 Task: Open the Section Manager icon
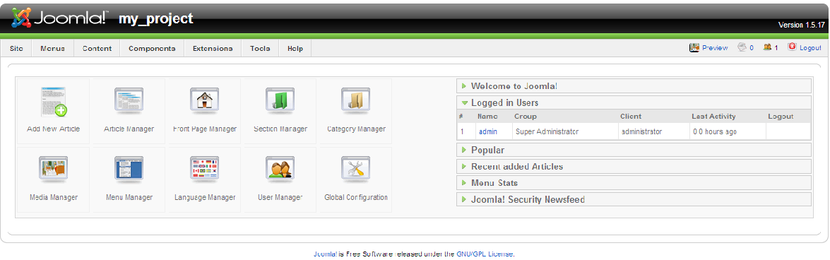pyautogui.click(x=280, y=100)
